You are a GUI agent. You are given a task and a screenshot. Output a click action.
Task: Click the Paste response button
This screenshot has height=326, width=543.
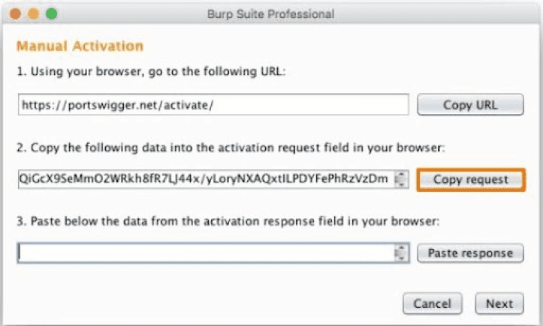pos(470,253)
